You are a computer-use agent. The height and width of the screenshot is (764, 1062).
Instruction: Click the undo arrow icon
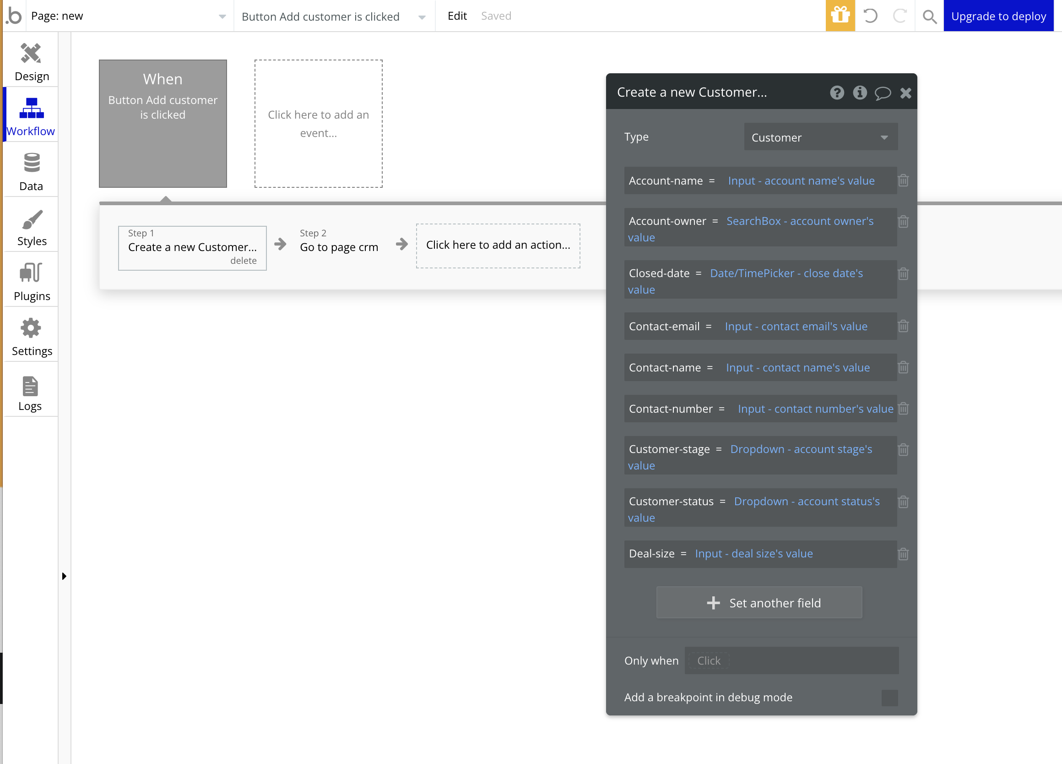[870, 16]
